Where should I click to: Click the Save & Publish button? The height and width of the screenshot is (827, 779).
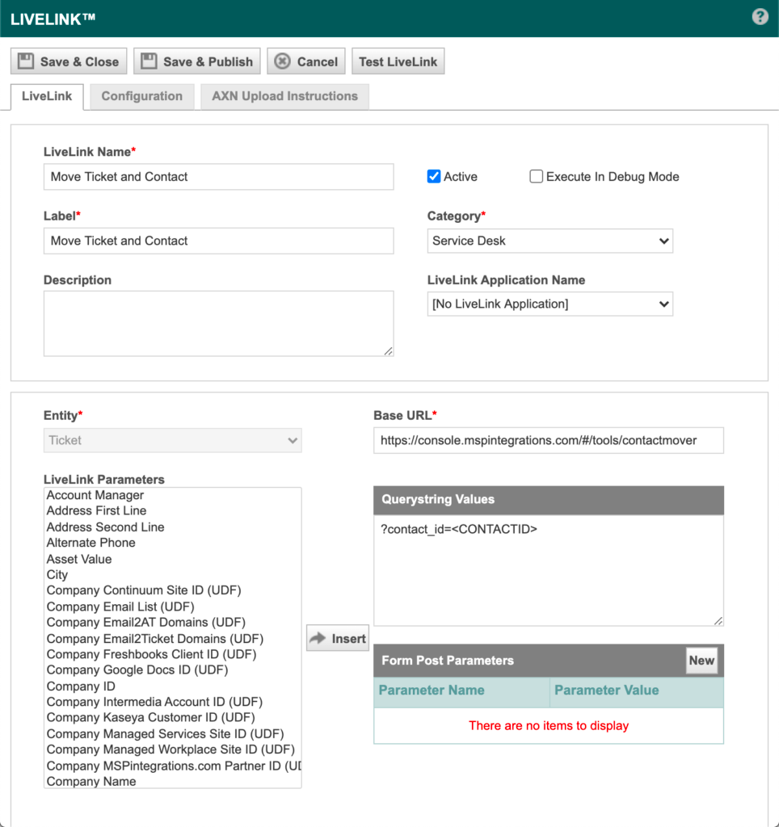point(197,61)
